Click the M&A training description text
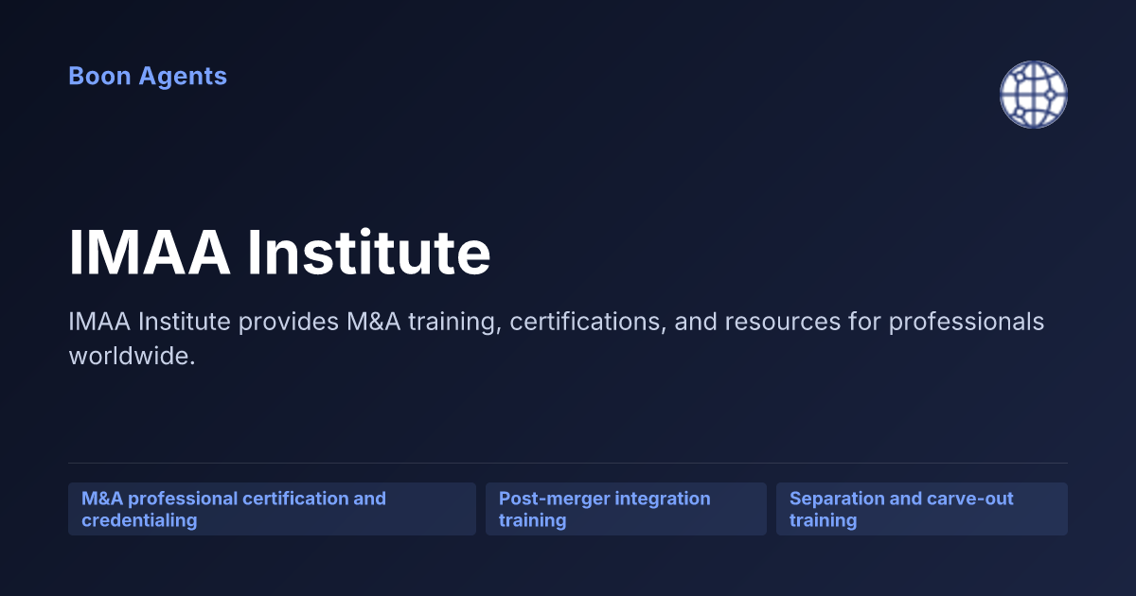 [x=557, y=340]
